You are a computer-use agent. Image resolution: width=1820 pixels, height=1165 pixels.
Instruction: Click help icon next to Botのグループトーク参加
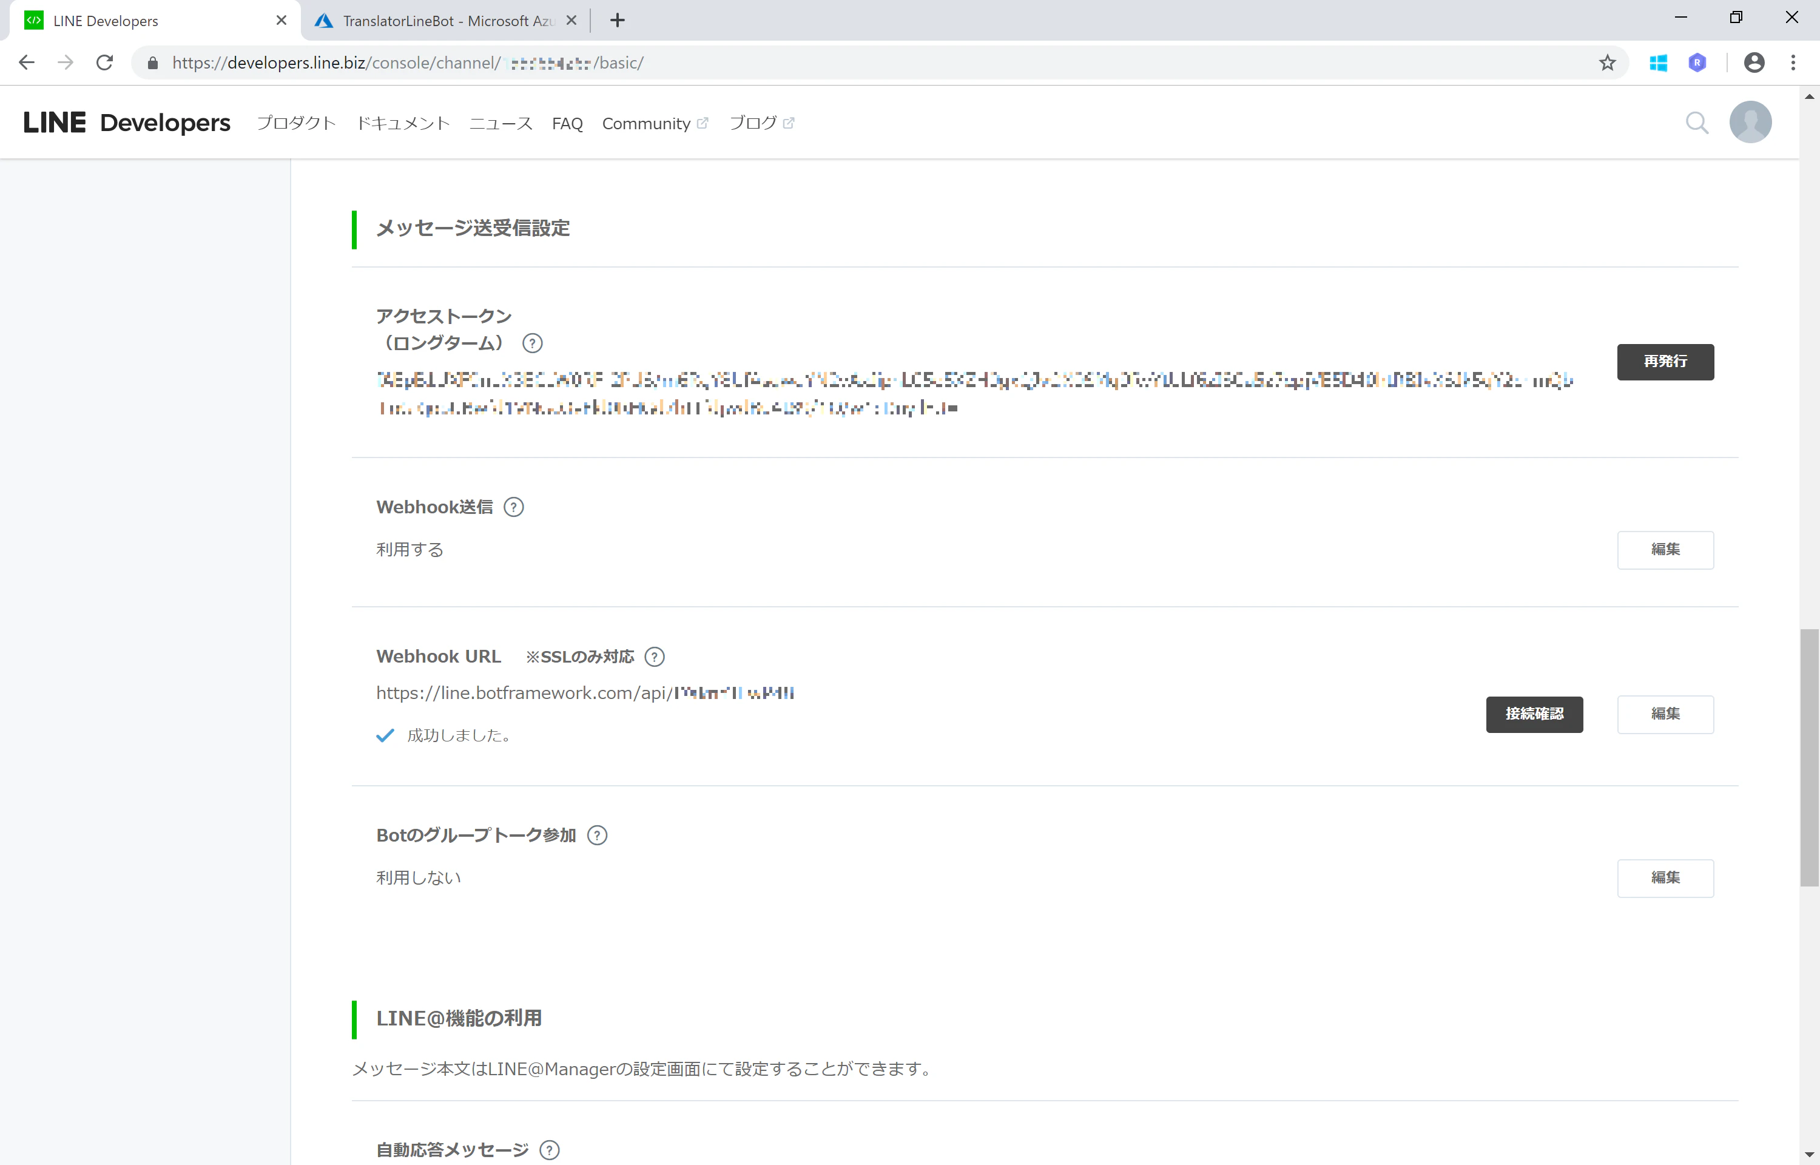pyautogui.click(x=598, y=835)
